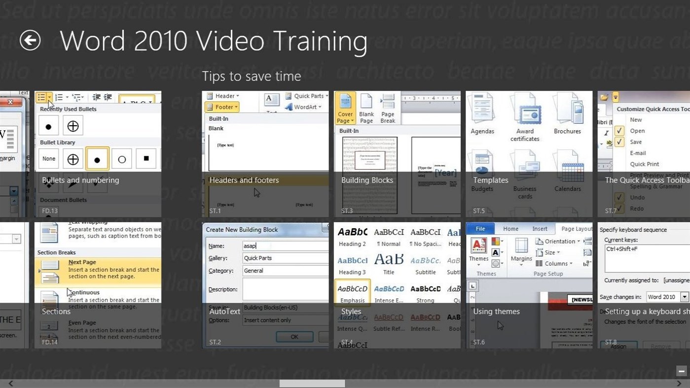Open the Footer dropdown
The height and width of the screenshot is (388, 690).
(222, 107)
